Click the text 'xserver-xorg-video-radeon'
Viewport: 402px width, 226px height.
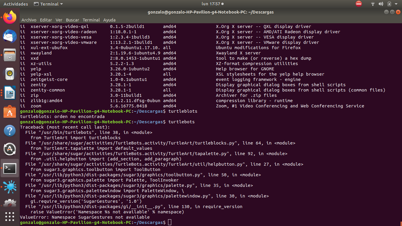[64, 32]
